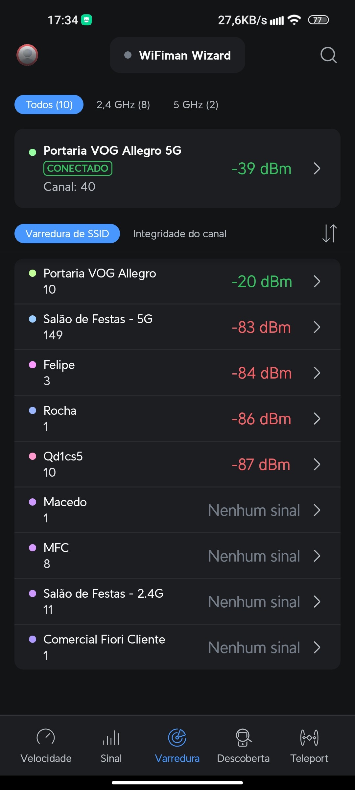Tap the sort arrows icon
Screen dimensions: 355x790
click(329, 233)
